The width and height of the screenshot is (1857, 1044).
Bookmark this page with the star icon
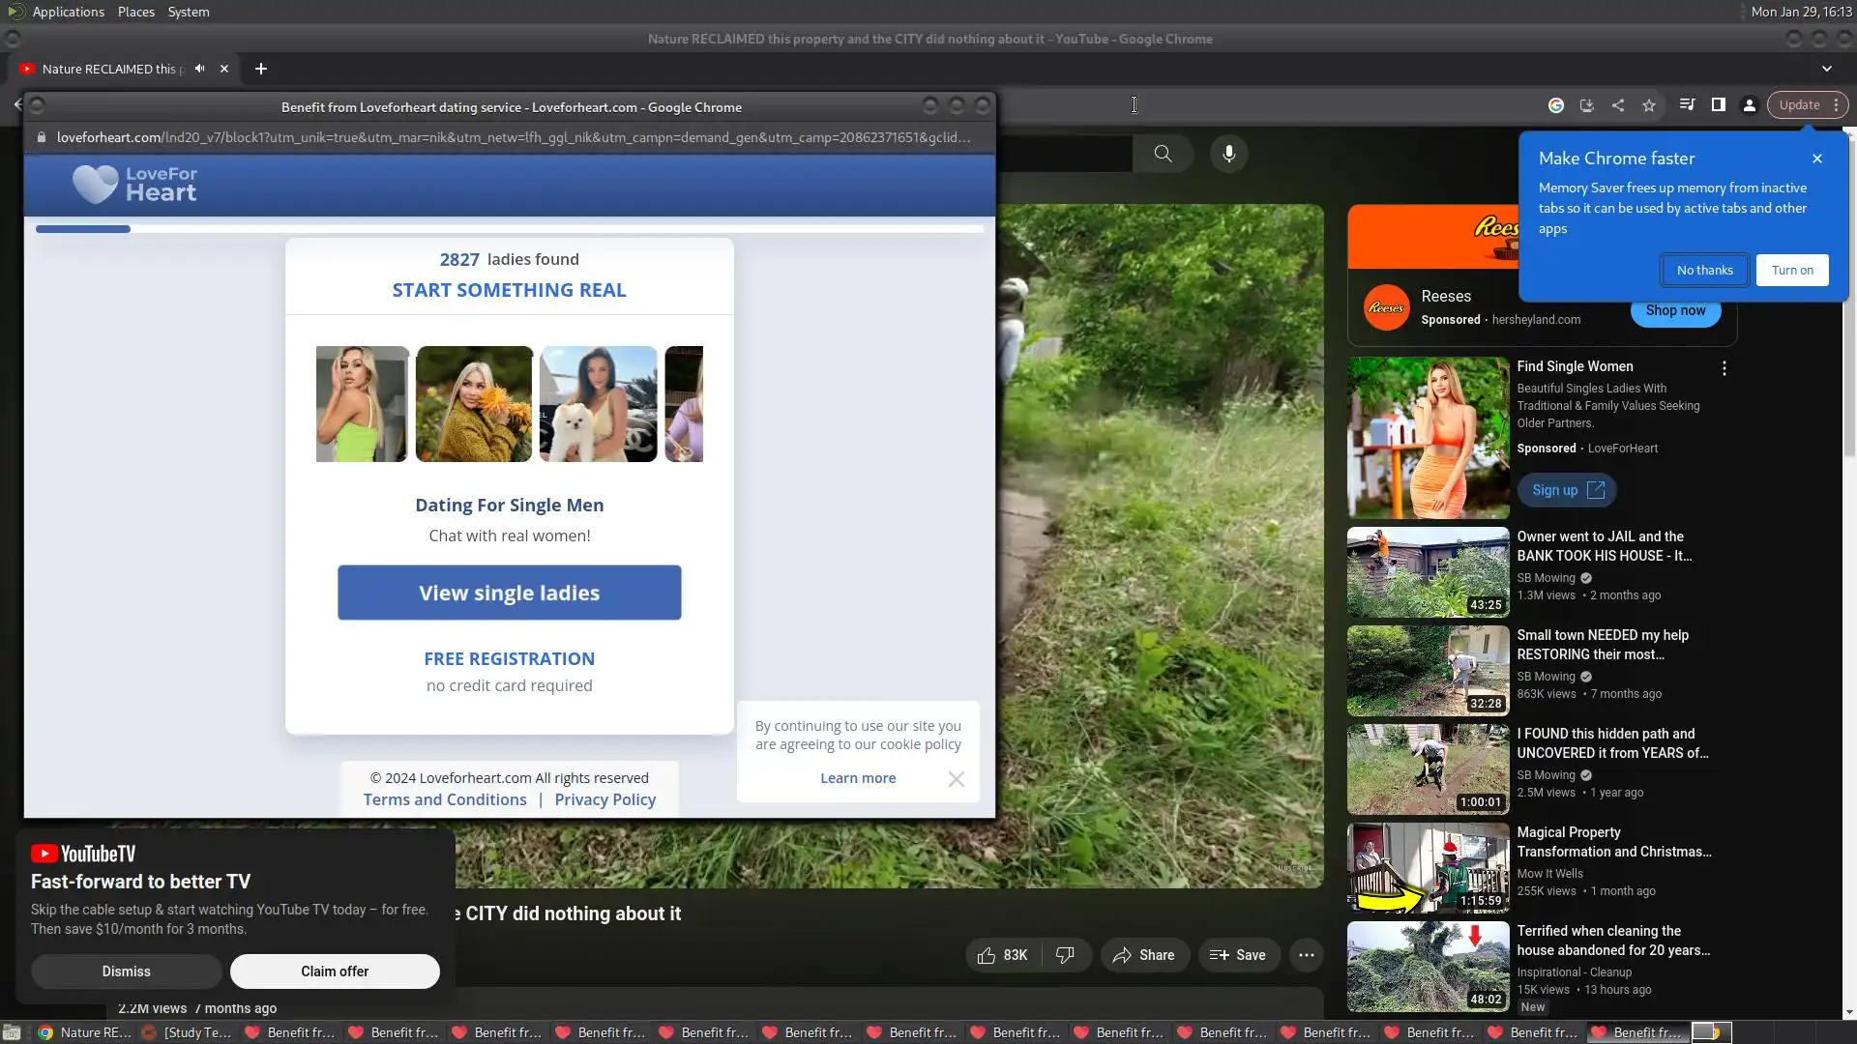point(1649,105)
